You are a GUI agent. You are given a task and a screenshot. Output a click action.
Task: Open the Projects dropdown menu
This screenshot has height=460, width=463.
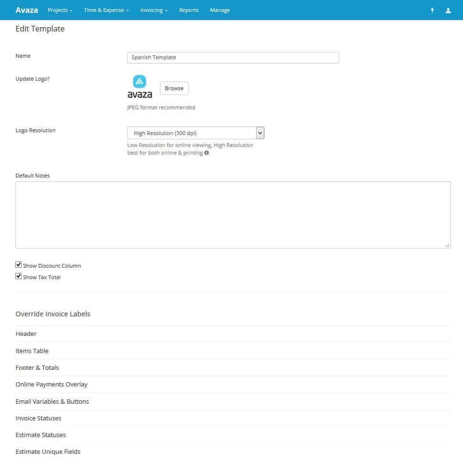[60, 10]
